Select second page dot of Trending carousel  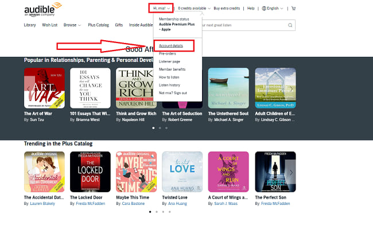[x=157, y=212]
